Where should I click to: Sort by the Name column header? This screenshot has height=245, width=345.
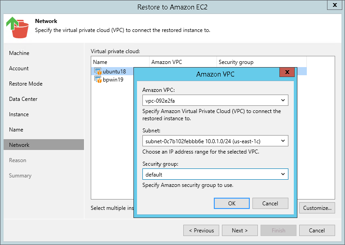[120, 62]
